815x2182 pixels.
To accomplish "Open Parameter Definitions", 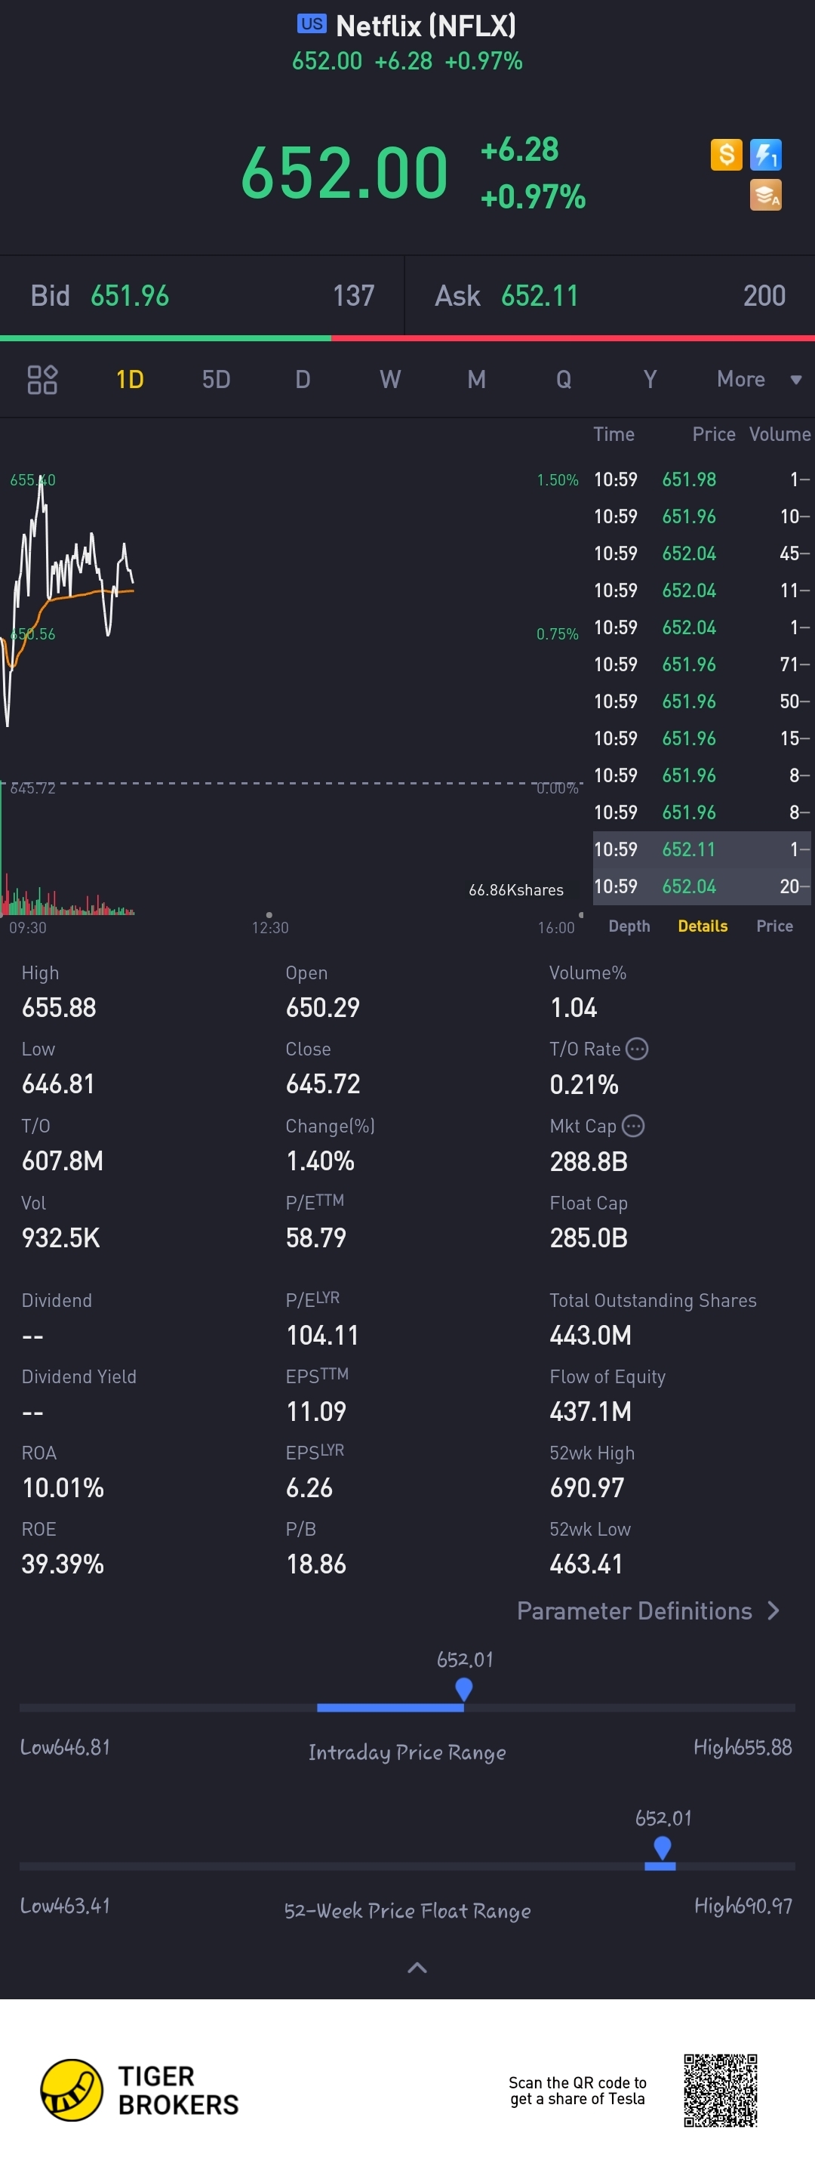I will [648, 1610].
